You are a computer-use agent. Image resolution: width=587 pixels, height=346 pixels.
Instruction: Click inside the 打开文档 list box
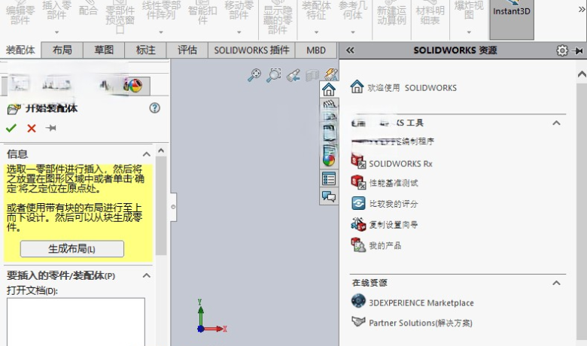click(75, 322)
